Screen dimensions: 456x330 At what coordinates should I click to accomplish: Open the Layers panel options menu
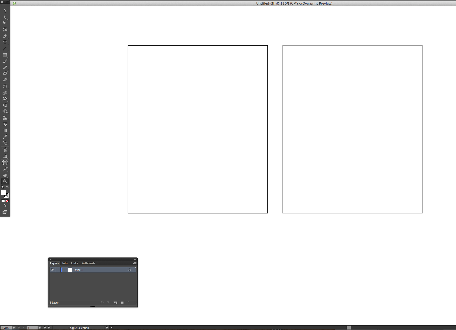135,263
